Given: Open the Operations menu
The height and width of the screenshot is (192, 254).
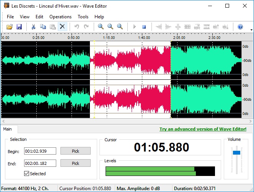Looking at the screenshot, I should coord(60,17).
